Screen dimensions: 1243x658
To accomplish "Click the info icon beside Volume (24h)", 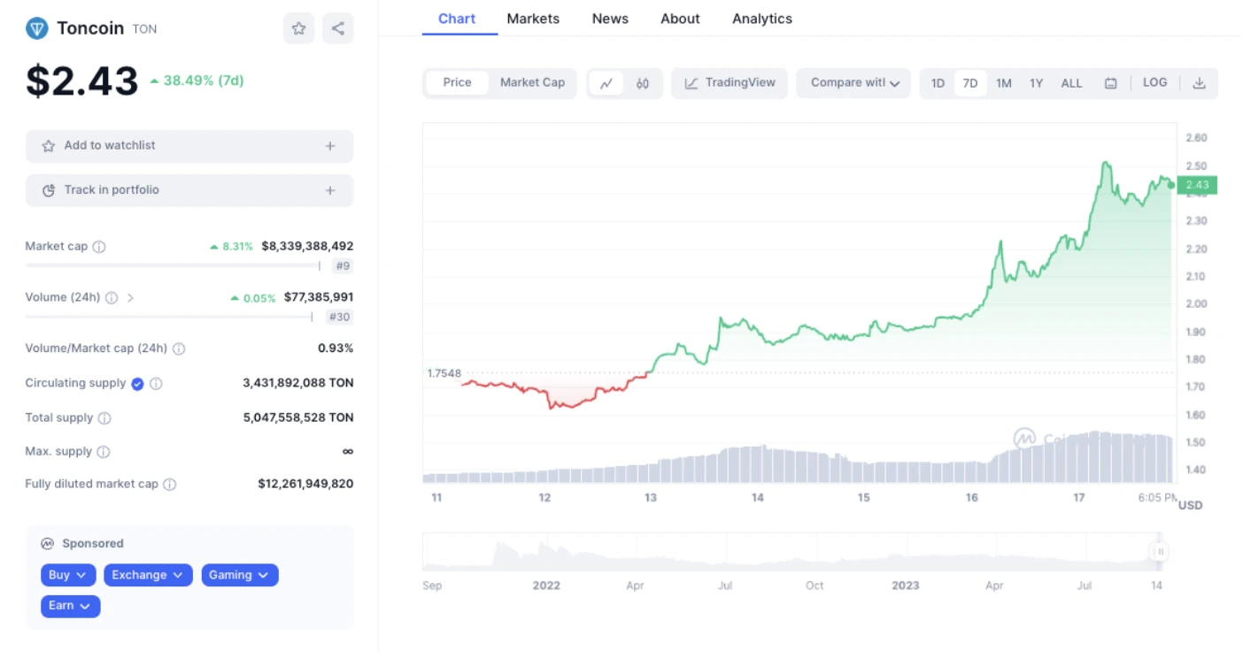I will pyautogui.click(x=112, y=298).
